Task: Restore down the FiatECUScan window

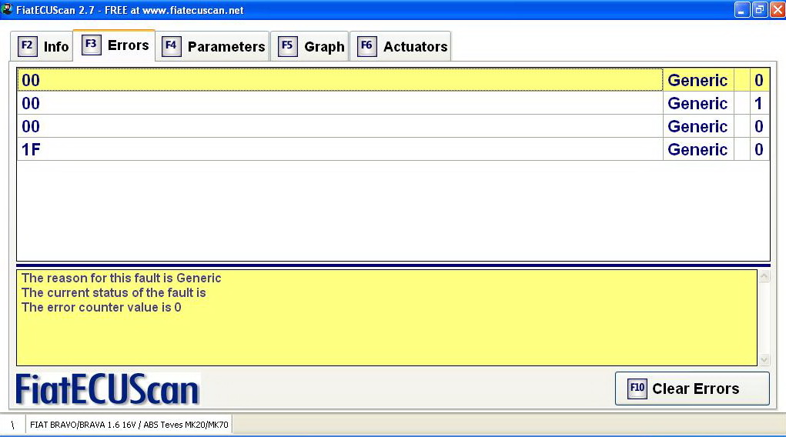Action: pyautogui.click(x=760, y=9)
